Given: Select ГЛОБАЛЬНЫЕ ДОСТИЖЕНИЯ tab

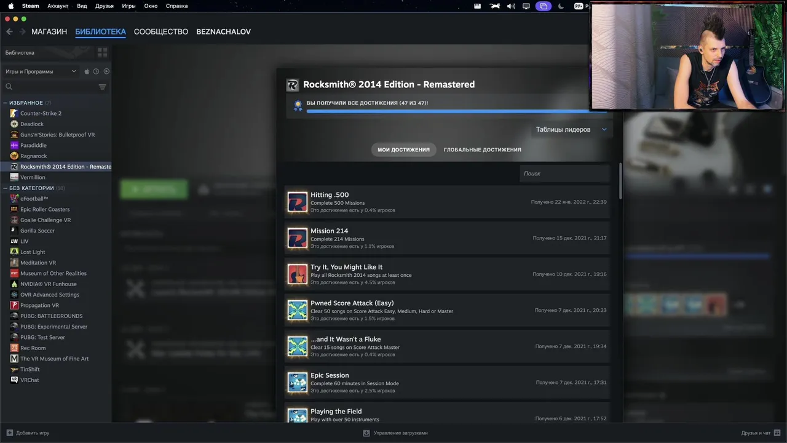Looking at the screenshot, I should tap(483, 150).
